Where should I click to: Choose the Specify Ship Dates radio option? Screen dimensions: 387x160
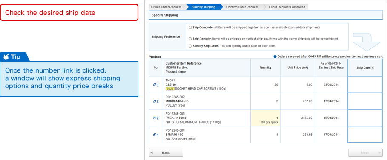(190, 46)
